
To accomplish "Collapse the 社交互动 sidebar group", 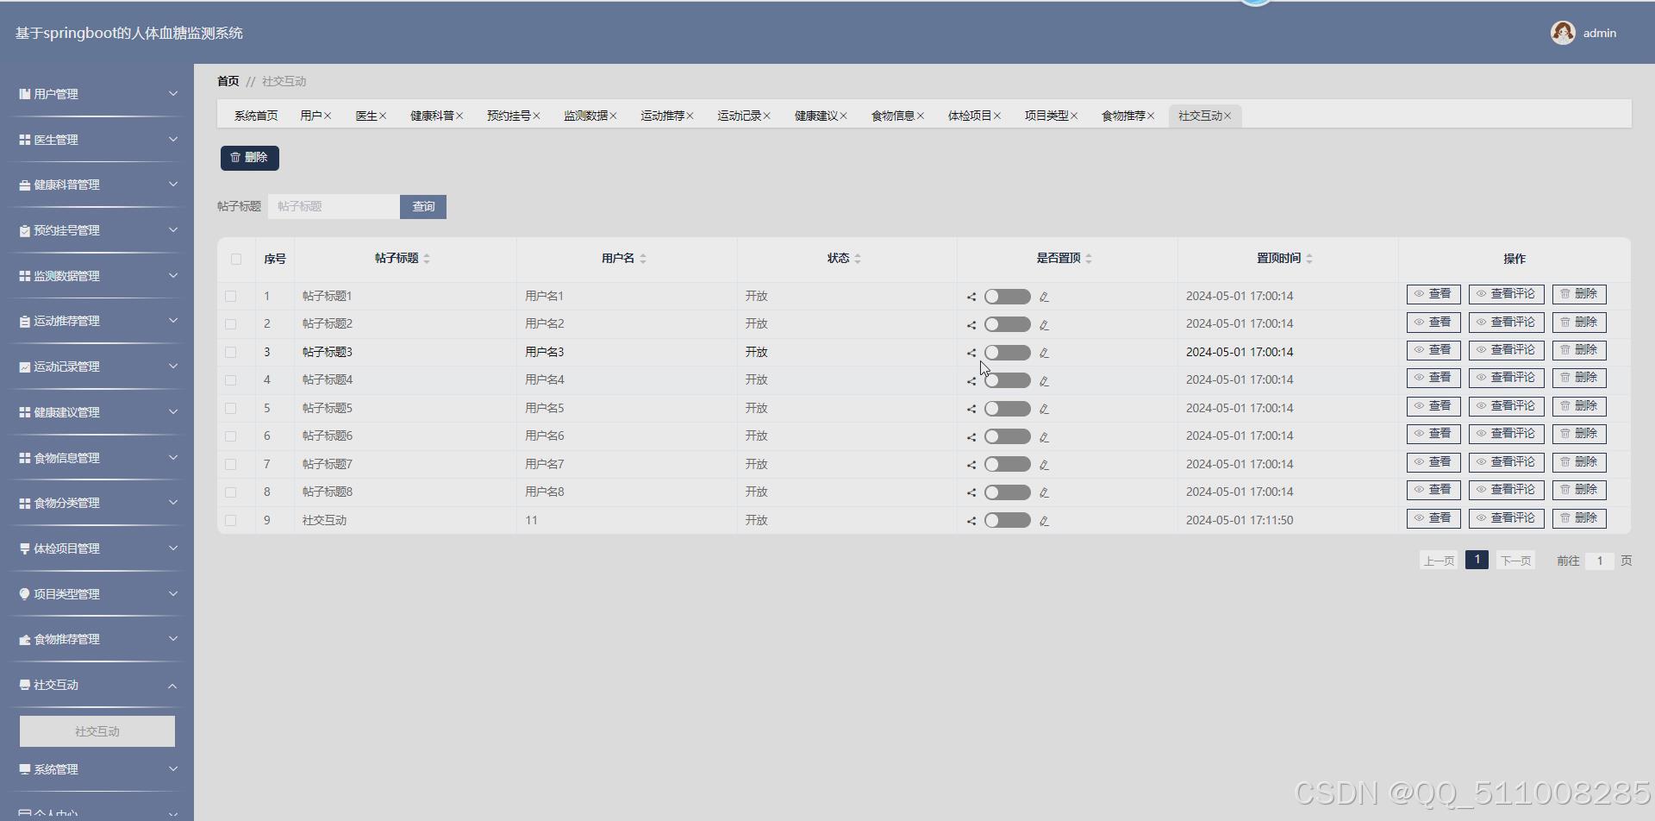I will [x=97, y=686].
